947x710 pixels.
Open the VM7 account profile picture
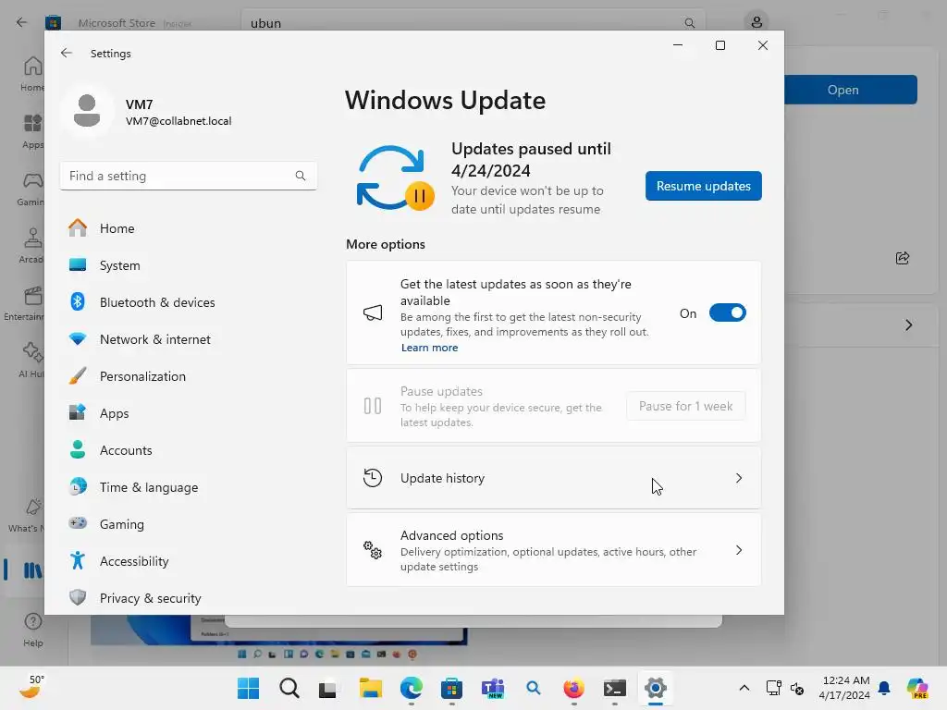click(87, 111)
